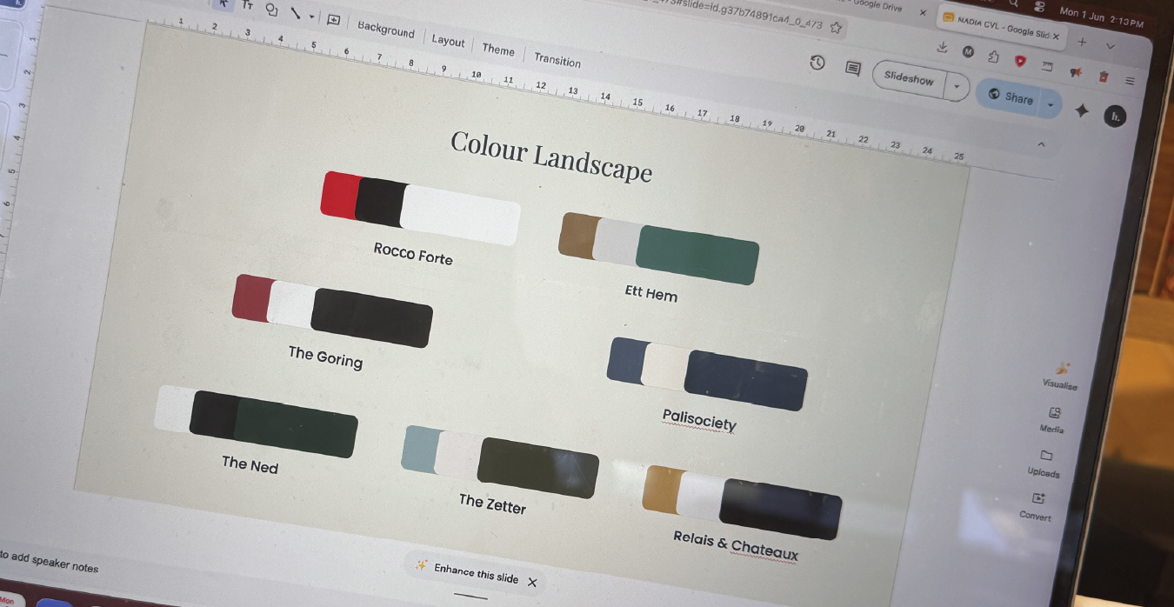Click the speaker notes field

49,561
